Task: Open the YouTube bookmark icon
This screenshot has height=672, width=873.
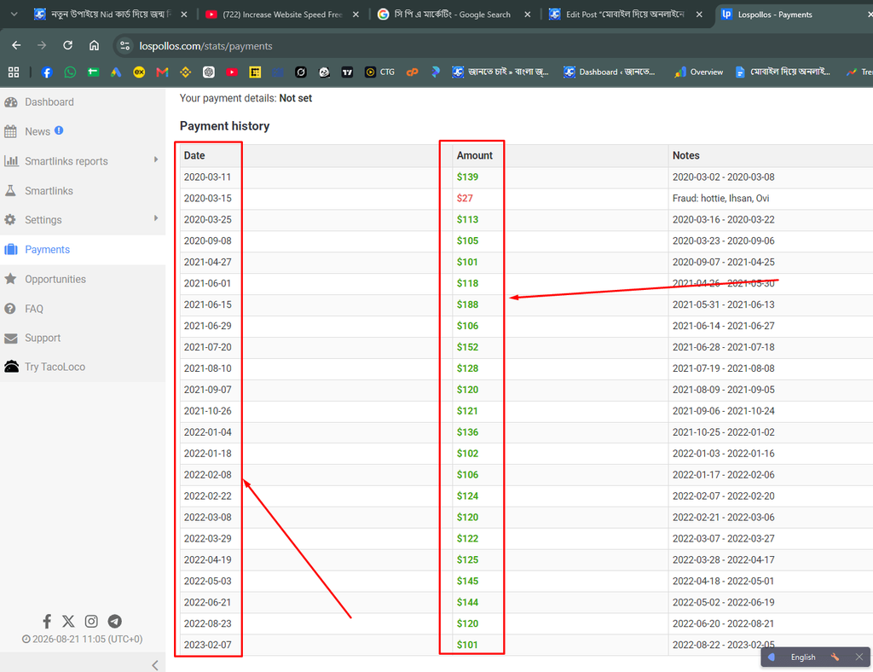Action: pos(232,72)
